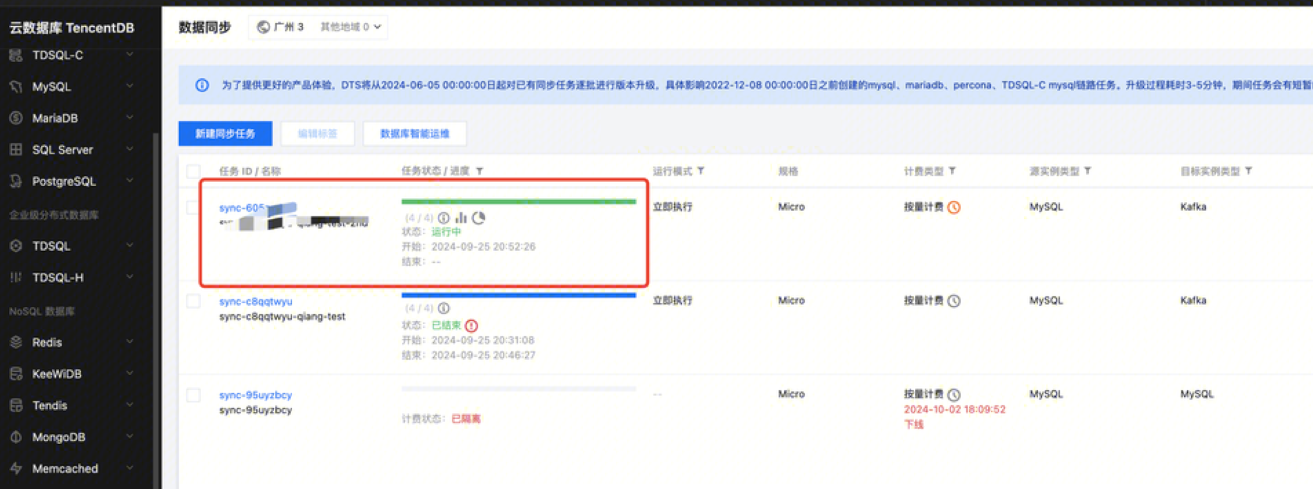Click the empty progress bar of sync-95uyzbcy
Screen dimensions: 1313x489
(x=519, y=389)
